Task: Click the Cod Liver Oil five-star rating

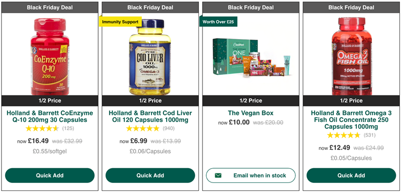Action: (142, 128)
